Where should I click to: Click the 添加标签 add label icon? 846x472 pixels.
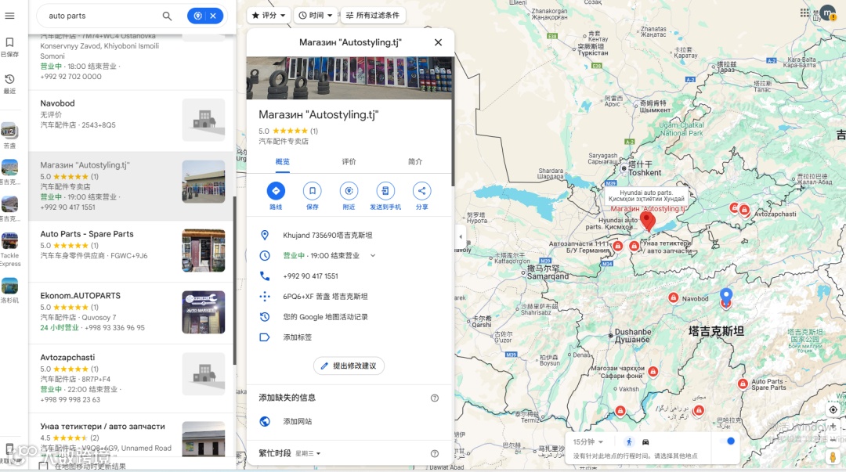point(265,337)
